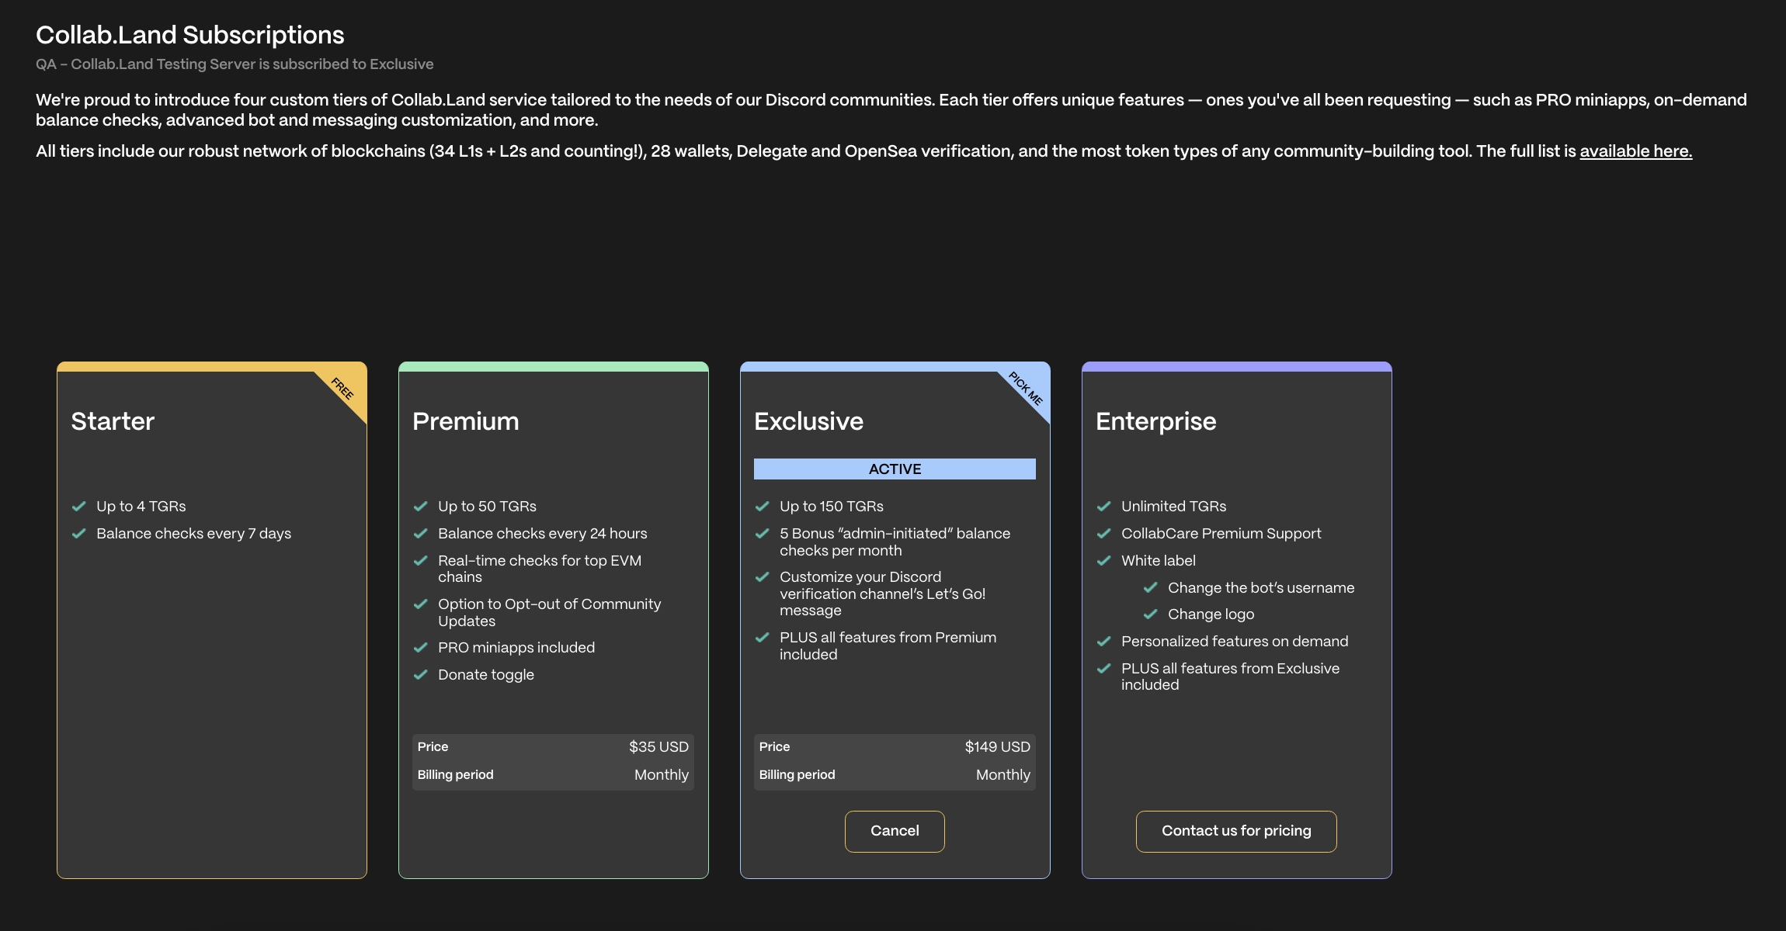Click 'Personalized features on demand' text
1786x931 pixels.
1235,642
